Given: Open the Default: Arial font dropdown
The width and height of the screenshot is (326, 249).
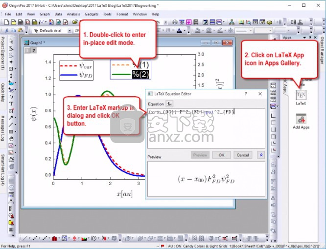Looking at the screenshot, I should (70, 31).
